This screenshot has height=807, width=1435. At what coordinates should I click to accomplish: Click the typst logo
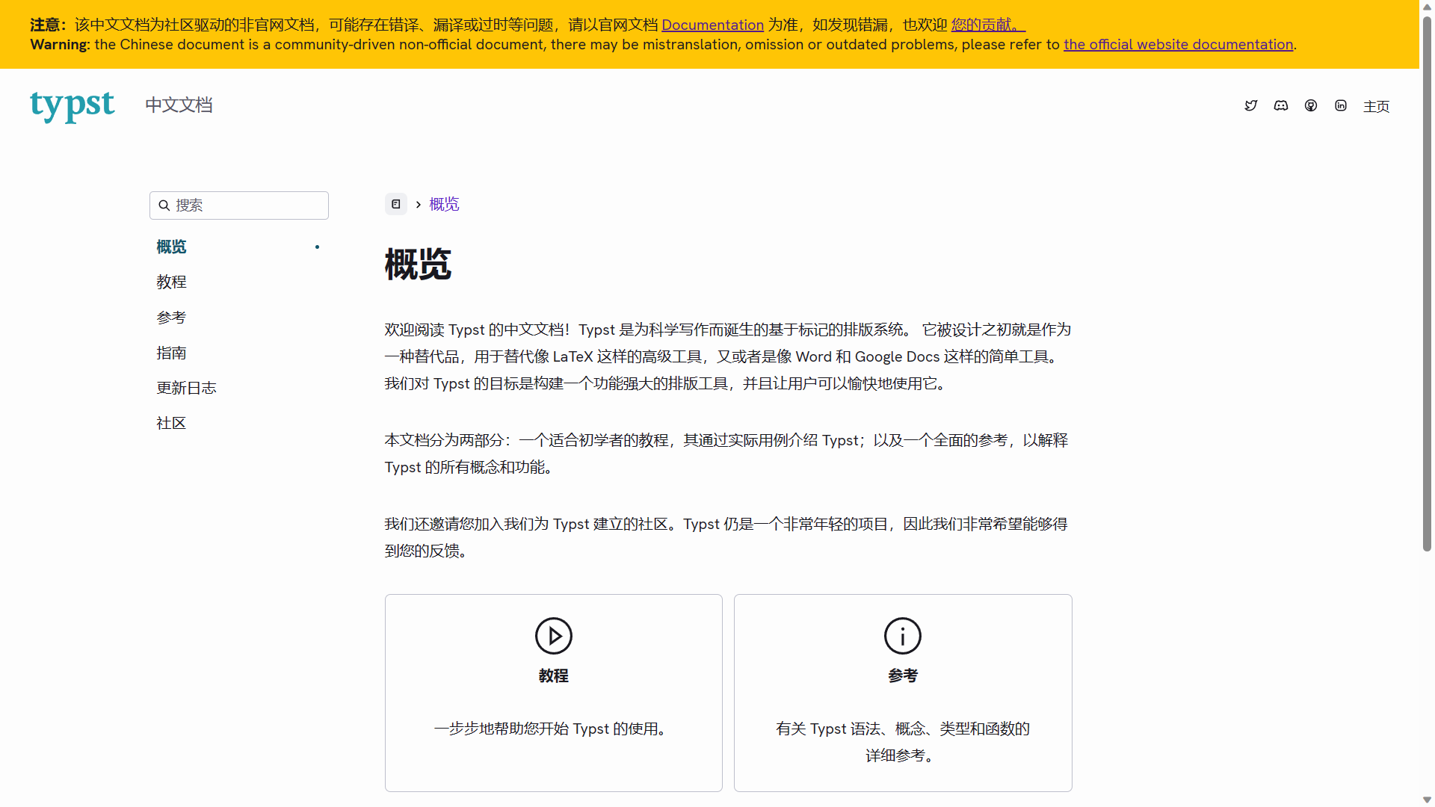click(x=72, y=107)
